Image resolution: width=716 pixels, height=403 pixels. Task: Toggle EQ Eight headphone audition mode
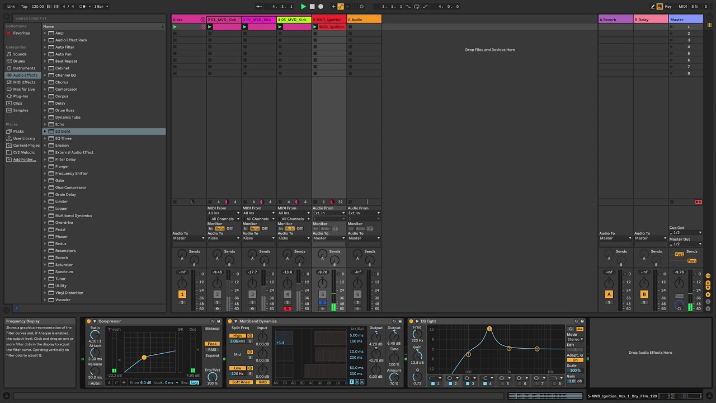coord(571,329)
